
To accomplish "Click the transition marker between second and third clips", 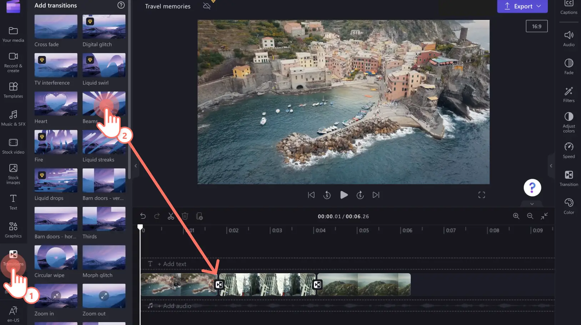I will [x=317, y=284].
